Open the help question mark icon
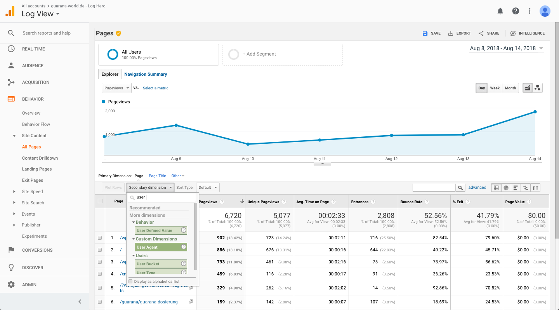Image resolution: width=559 pixels, height=310 pixels. 516,11
